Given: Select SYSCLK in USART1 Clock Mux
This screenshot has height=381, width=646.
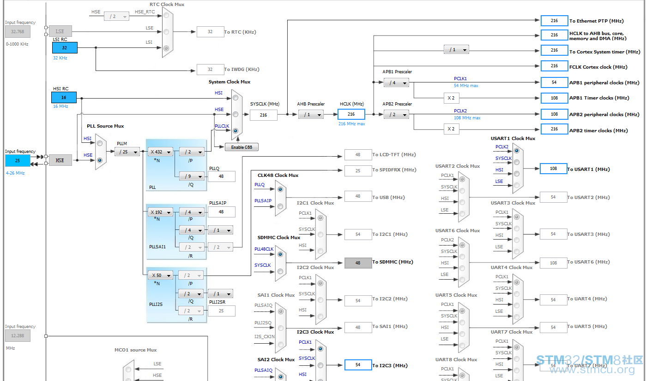Looking at the screenshot, I should click(517, 162).
